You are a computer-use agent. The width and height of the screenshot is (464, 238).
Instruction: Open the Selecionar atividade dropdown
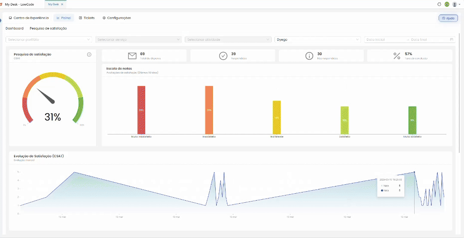coord(228,40)
